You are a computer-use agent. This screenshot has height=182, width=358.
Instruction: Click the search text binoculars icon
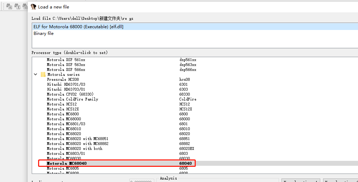click(x=17, y=6)
